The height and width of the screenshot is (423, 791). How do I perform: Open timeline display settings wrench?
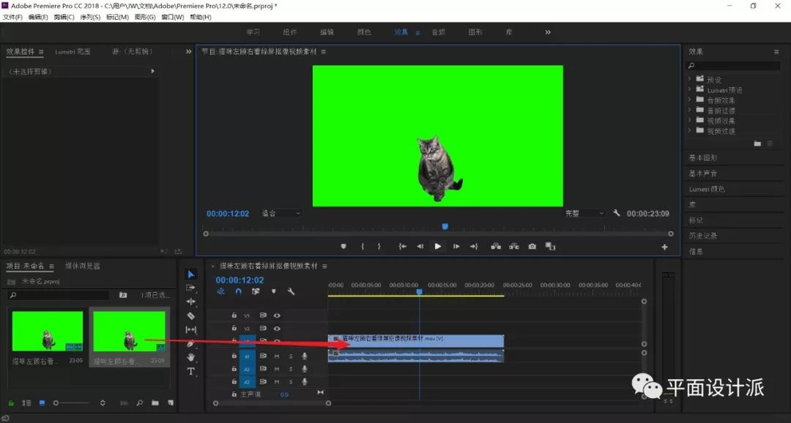click(291, 291)
